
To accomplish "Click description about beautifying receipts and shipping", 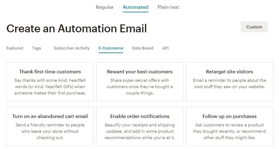I will click(140, 131).
